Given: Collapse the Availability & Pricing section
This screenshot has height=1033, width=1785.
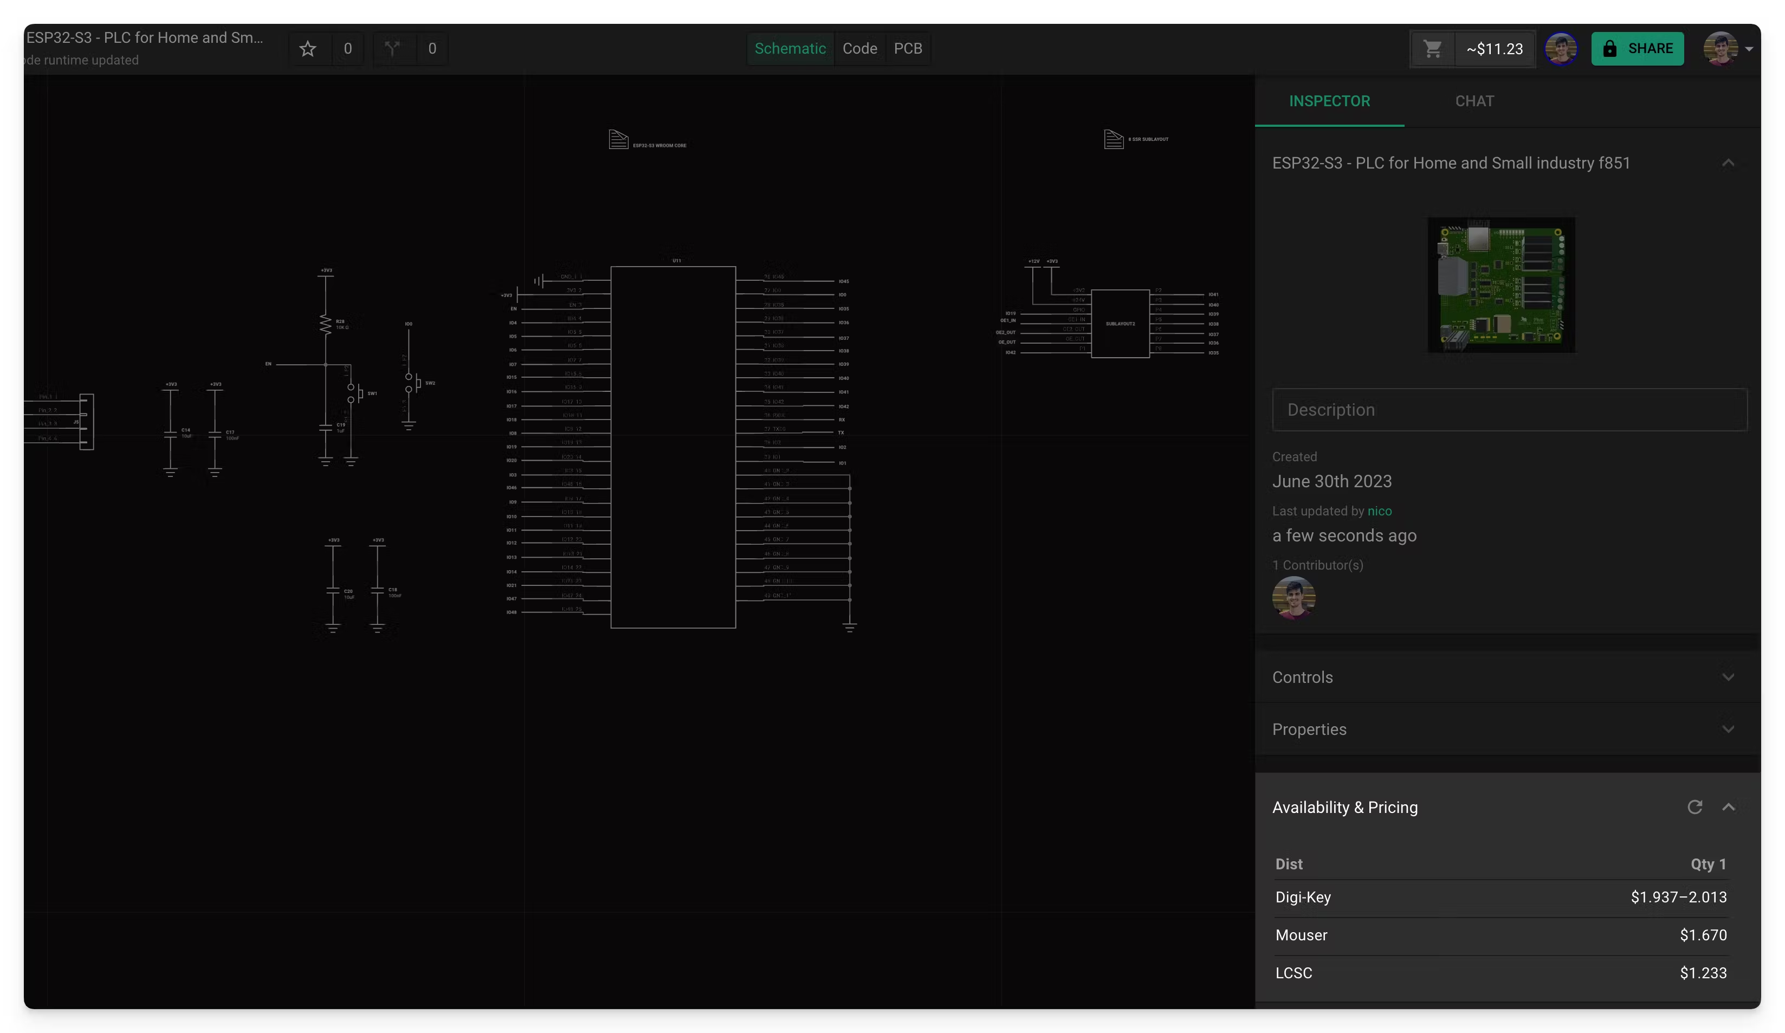Looking at the screenshot, I should [x=1728, y=807].
